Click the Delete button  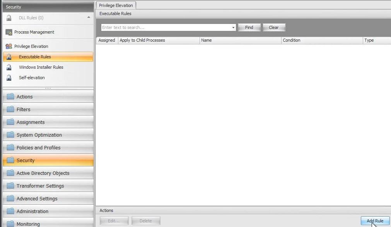click(x=146, y=221)
